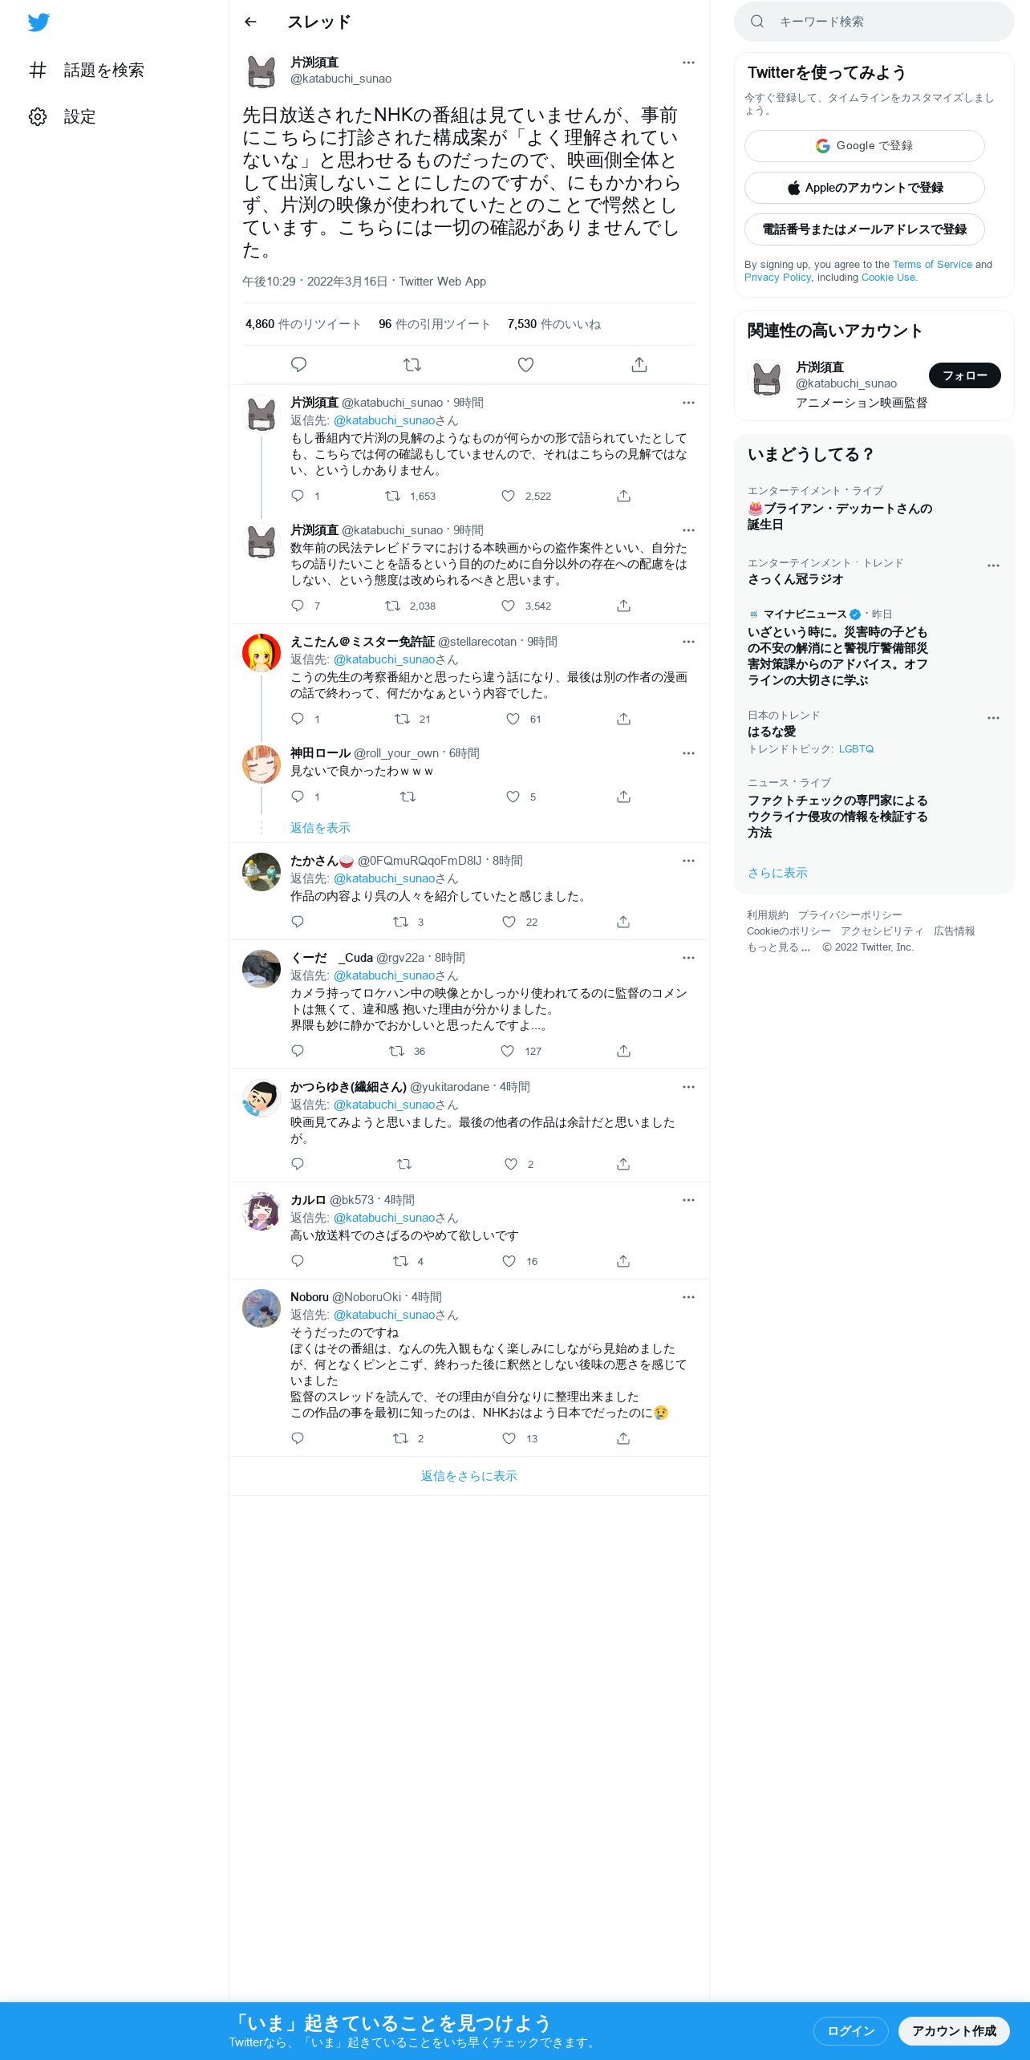
Task: Retweet the reply showing 1,653 retweets
Action: (392, 496)
